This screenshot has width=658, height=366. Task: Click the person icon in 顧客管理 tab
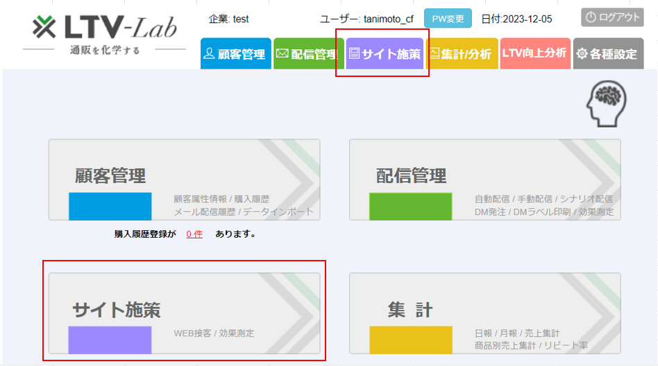point(209,53)
